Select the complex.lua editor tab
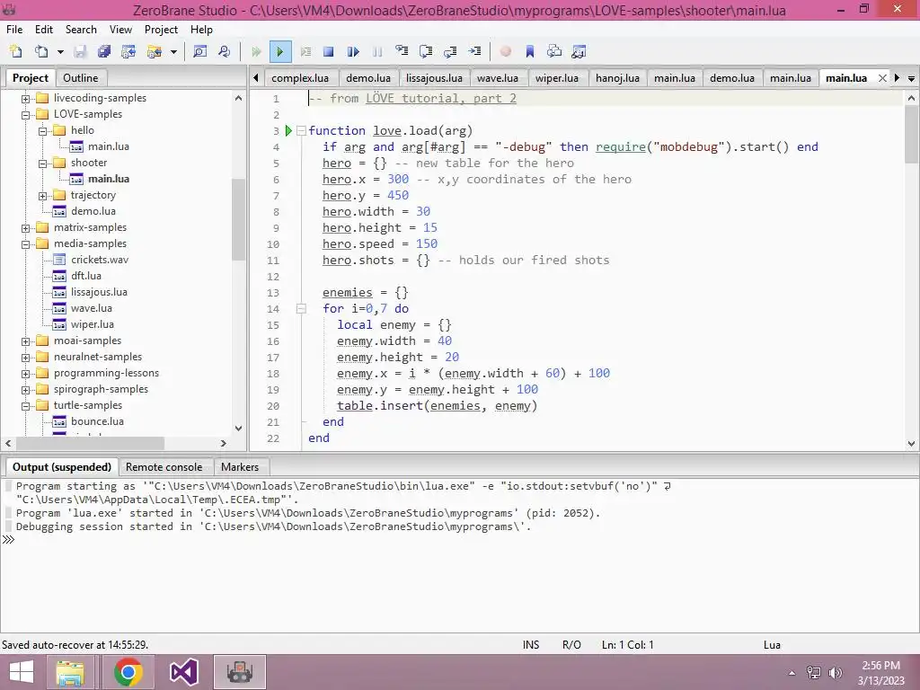This screenshot has height=690, width=920. tap(300, 78)
